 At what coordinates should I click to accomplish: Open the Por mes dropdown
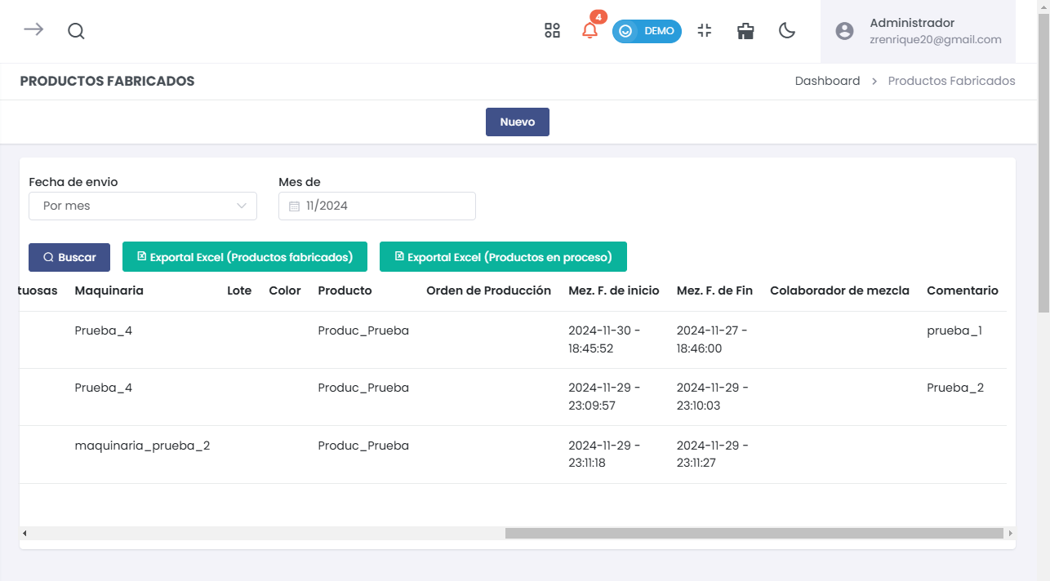click(x=142, y=206)
